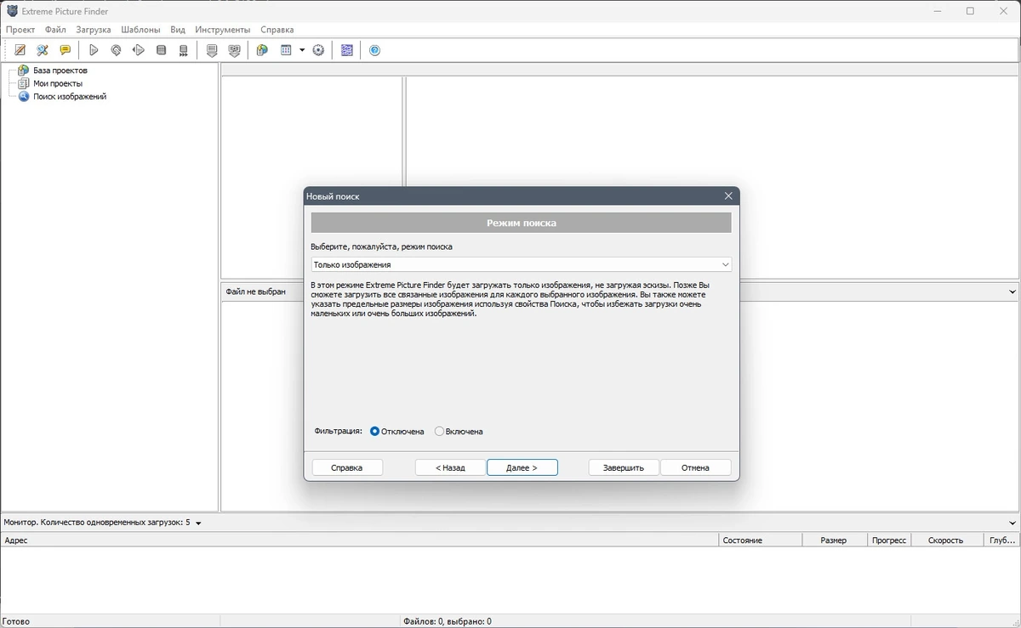Open the Шаблоны menu
The image size is (1021, 628).
click(x=140, y=29)
